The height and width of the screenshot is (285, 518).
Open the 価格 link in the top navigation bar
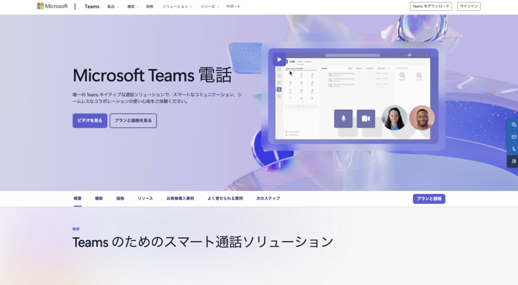150,7
